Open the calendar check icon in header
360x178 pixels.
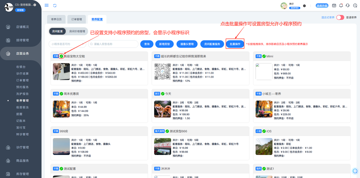pyautogui.click(x=334, y=6)
